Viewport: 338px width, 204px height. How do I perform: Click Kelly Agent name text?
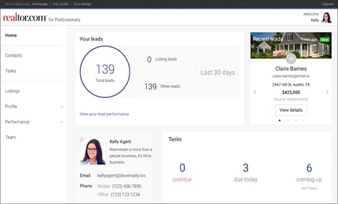(121, 142)
